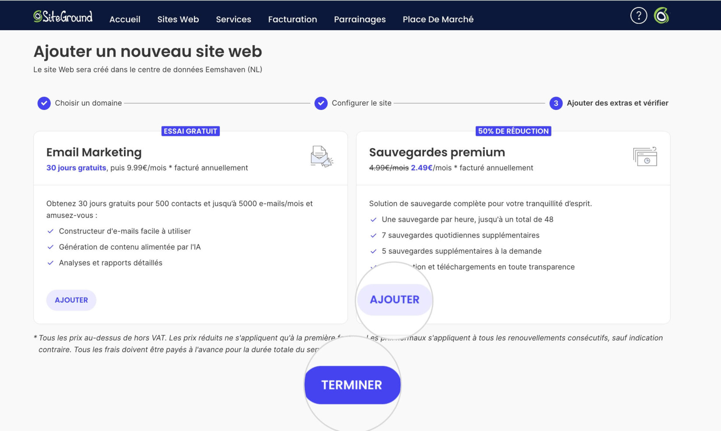Open the Services menu
721x431 pixels.
pos(233,19)
